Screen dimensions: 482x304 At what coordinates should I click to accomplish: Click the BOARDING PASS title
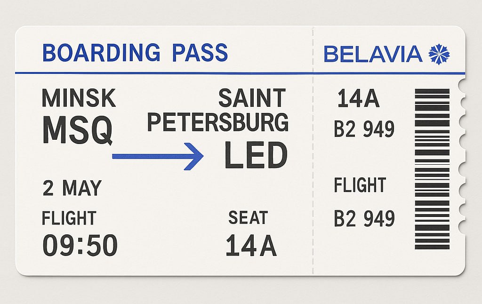[135, 53]
